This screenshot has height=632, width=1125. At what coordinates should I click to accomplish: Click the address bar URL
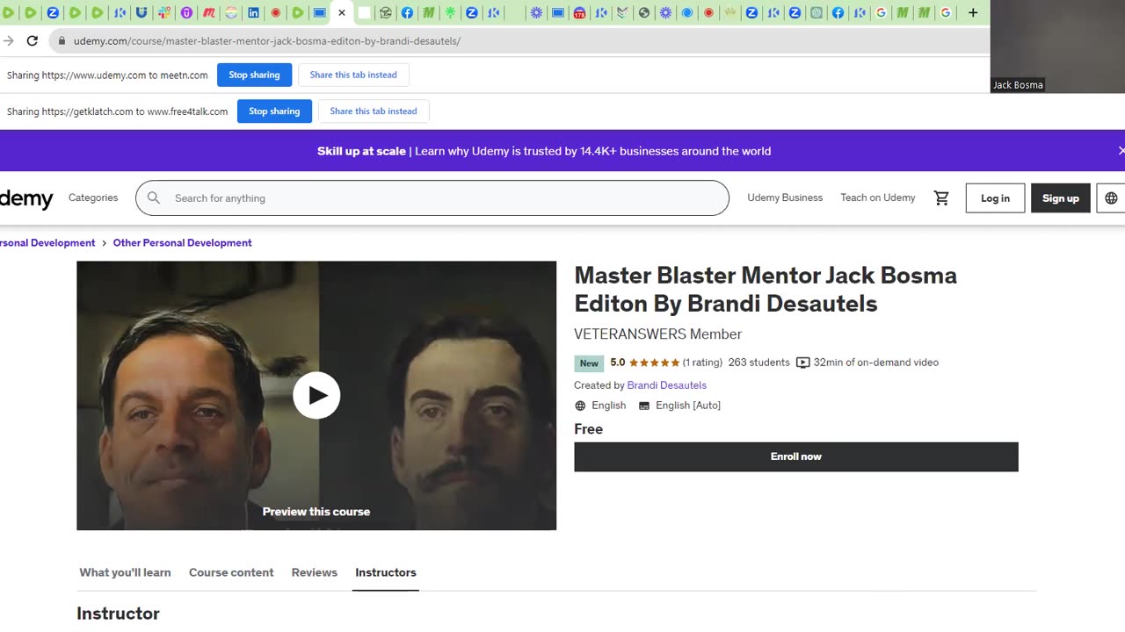[x=267, y=41]
